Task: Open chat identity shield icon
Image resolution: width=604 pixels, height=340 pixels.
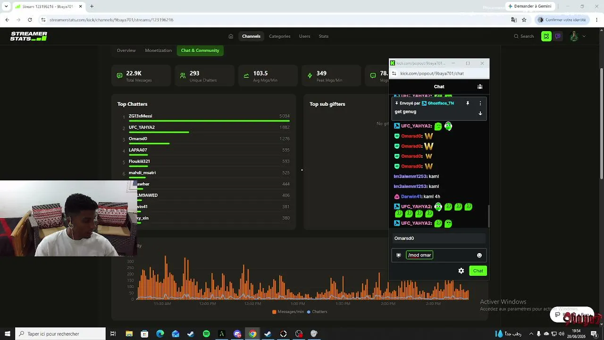Action: click(399, 255)
